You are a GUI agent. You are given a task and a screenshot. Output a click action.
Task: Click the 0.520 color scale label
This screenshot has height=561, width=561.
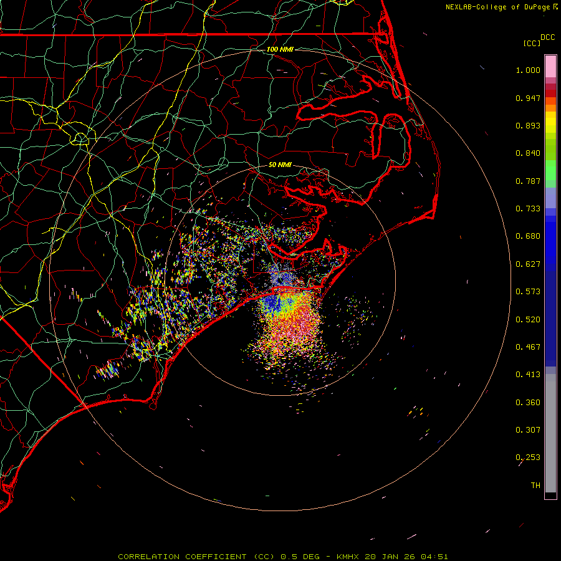(528, 320)
